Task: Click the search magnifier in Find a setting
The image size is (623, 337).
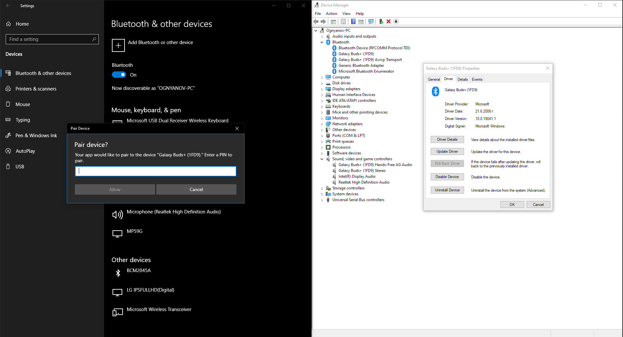Action: click(x=94, y=39)
